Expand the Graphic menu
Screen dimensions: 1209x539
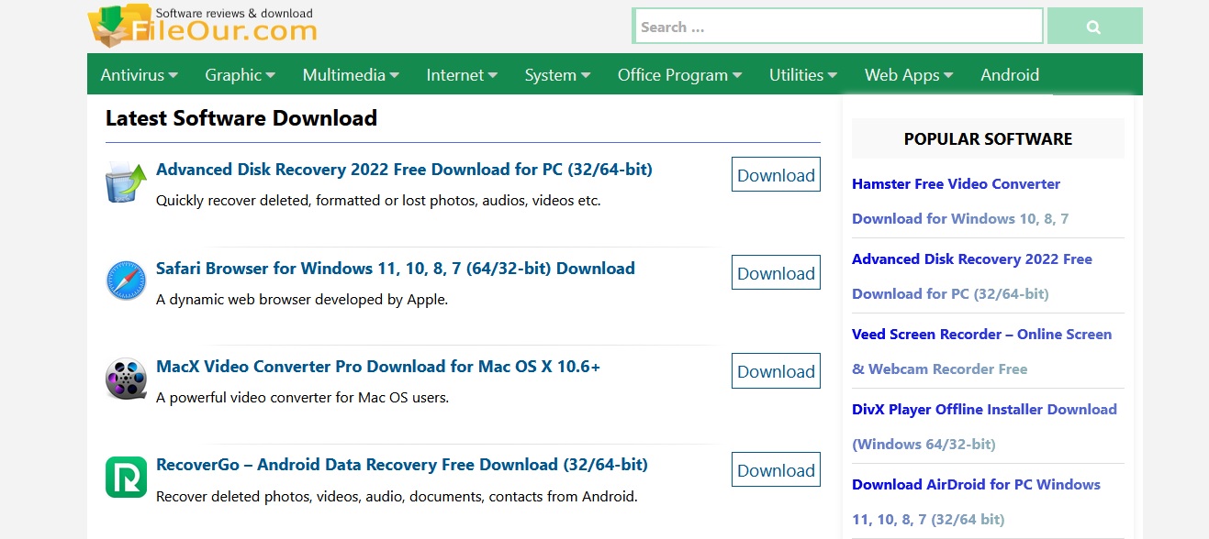click(x=241, y=75)
